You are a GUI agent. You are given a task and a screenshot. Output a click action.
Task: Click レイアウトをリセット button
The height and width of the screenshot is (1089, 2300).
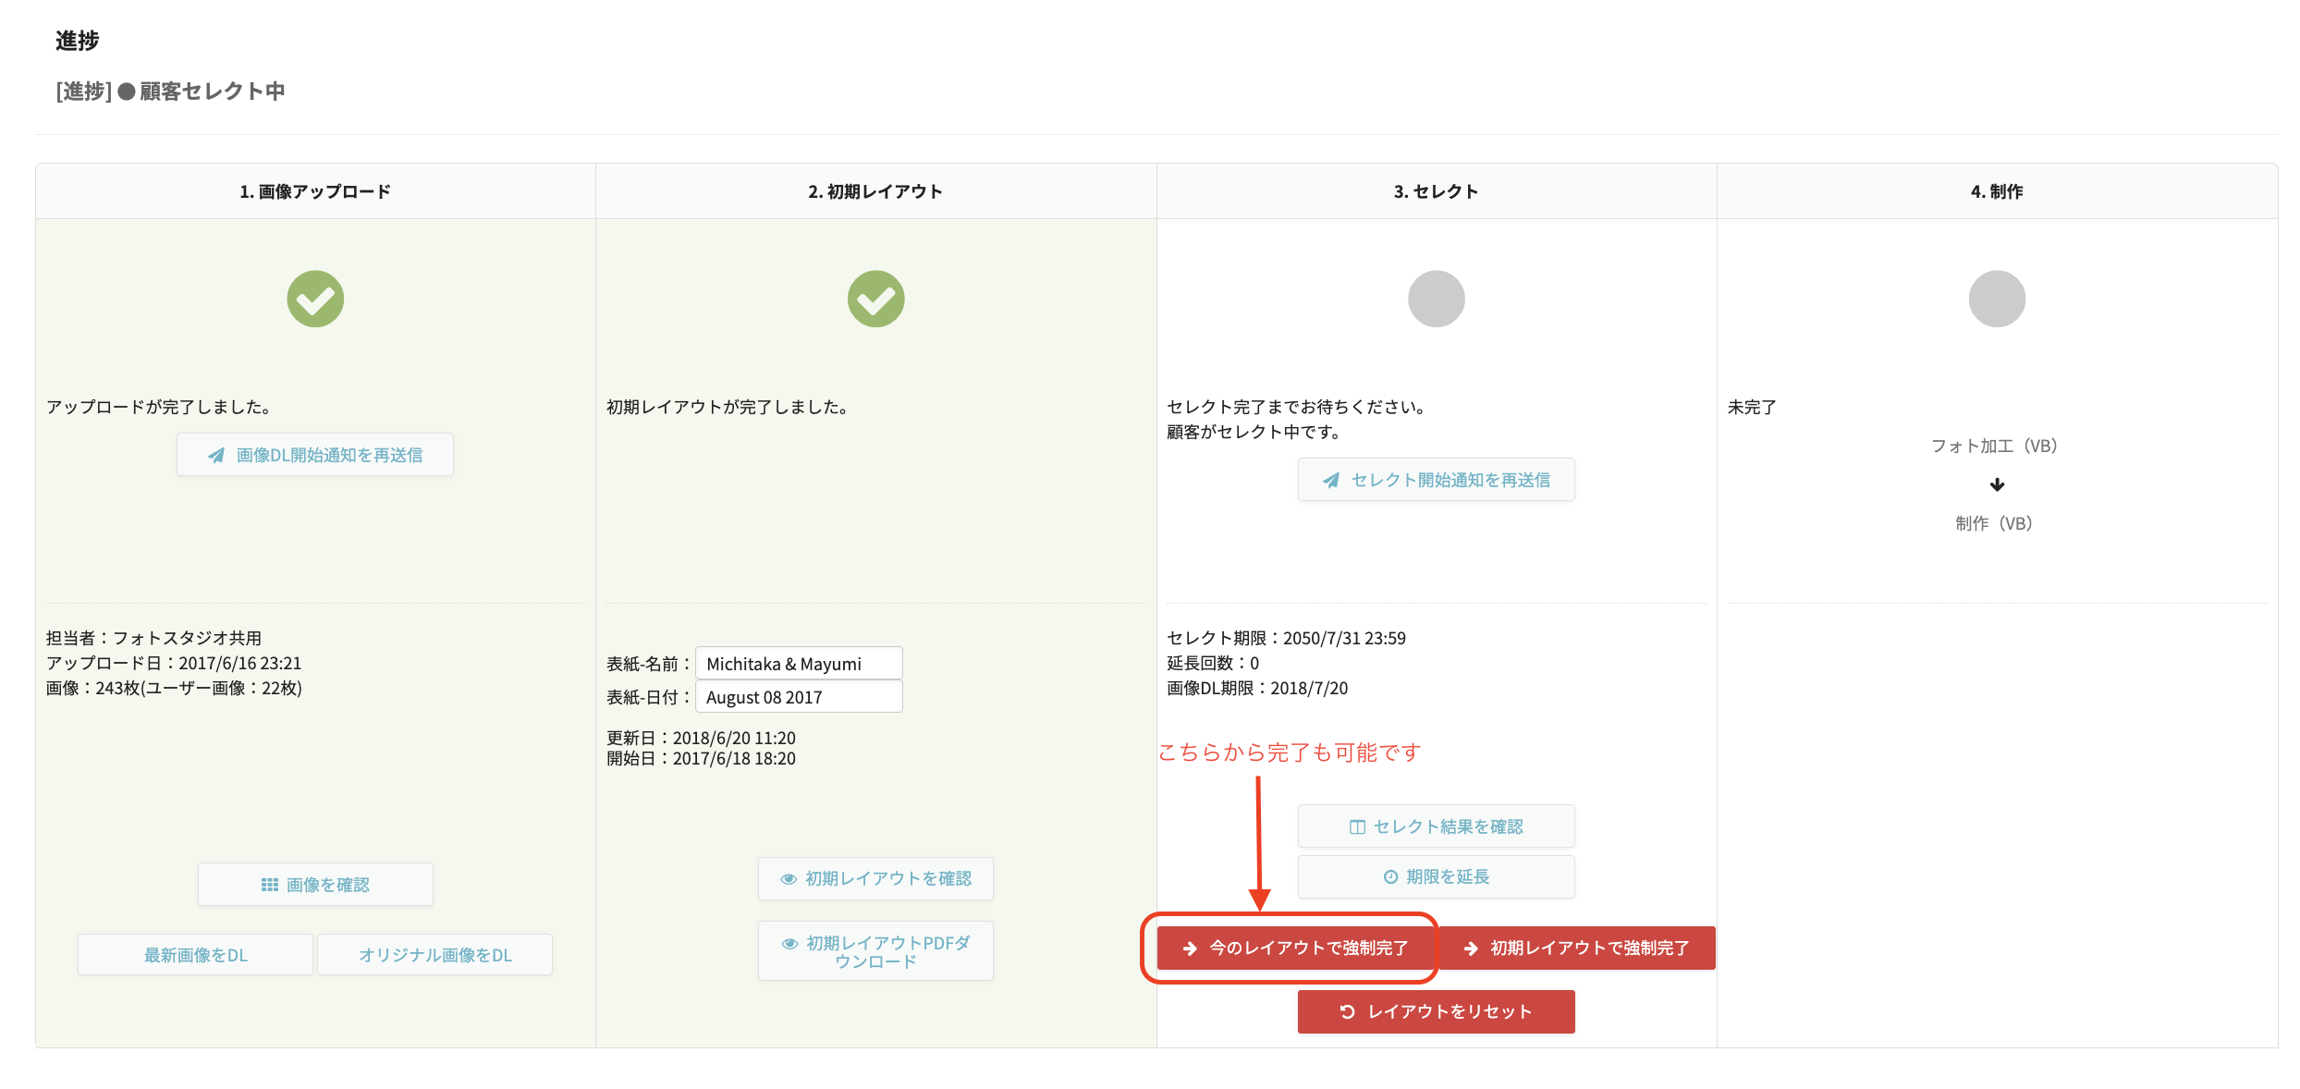1436,1011
